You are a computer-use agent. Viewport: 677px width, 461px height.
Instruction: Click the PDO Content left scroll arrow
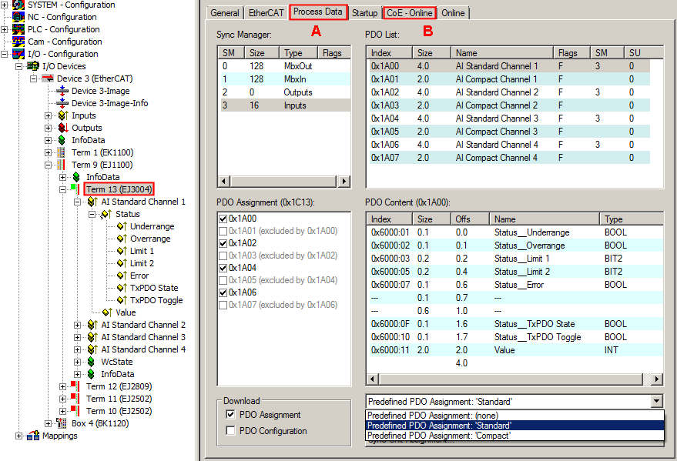pos(373,379)
